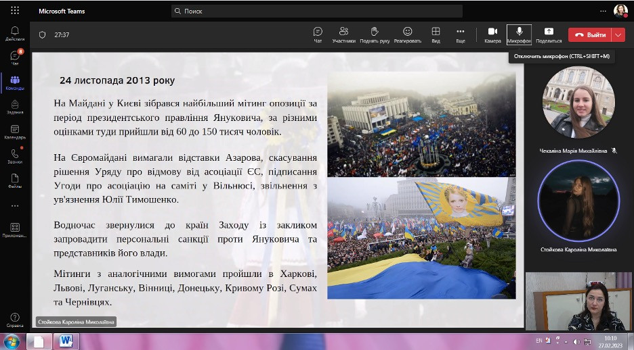Switch input language EN in tray

click(538, 341)
